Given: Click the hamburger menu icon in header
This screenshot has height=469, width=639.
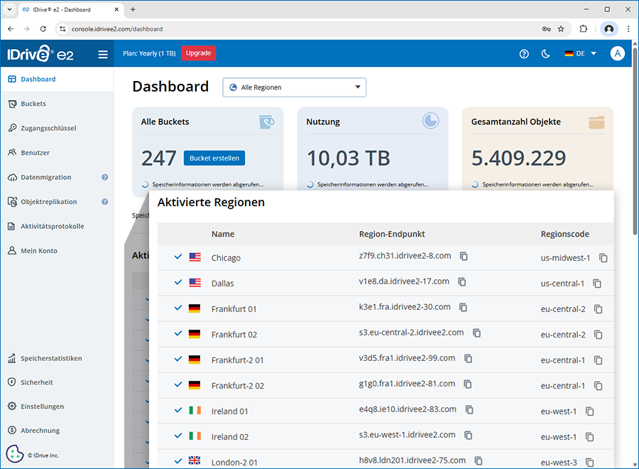Looking at the screenshot, I should click(x=103, y=54).
